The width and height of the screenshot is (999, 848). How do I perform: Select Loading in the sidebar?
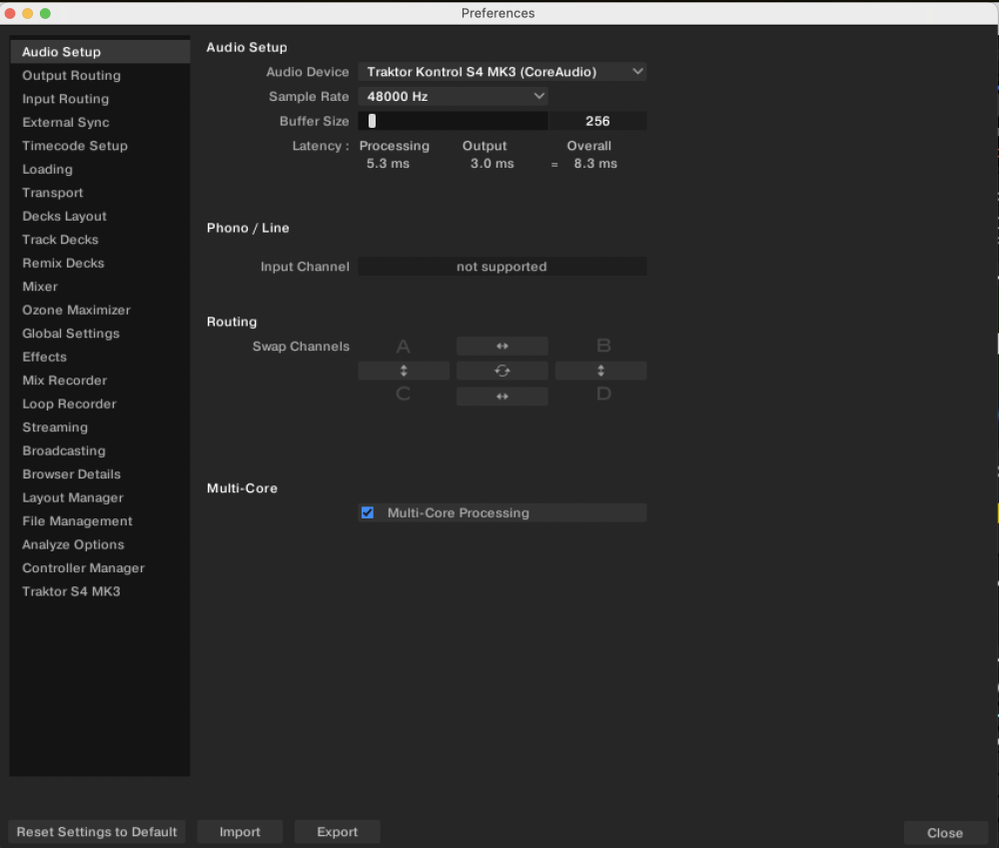click(x=100, y=170)
